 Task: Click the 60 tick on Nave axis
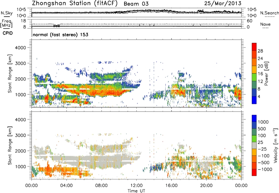249,21
